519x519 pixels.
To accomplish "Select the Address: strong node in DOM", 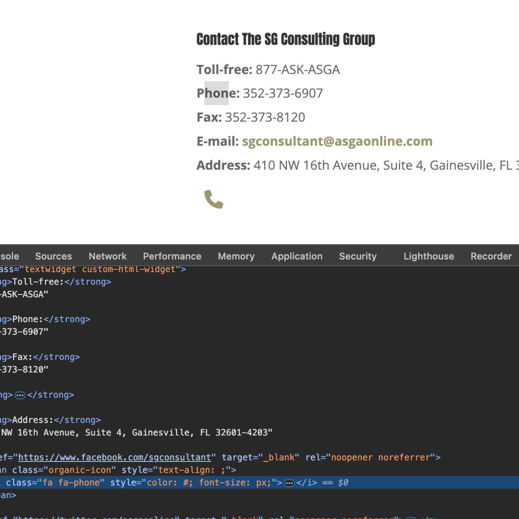I will (x=50, y=420).
